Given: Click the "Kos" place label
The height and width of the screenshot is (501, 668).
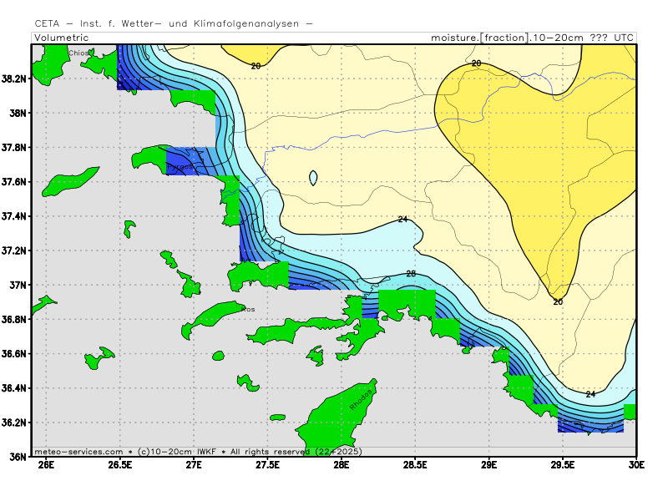Looking at the screenshot, I should (x=248, y=309).
